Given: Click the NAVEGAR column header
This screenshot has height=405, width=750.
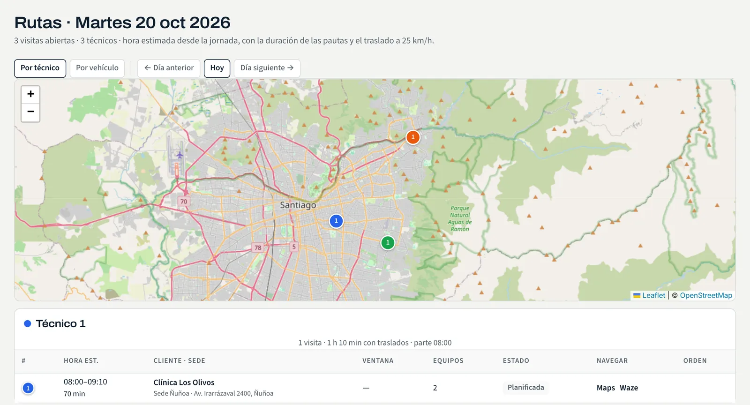Looking at the screenshot, I should (612, 360).
